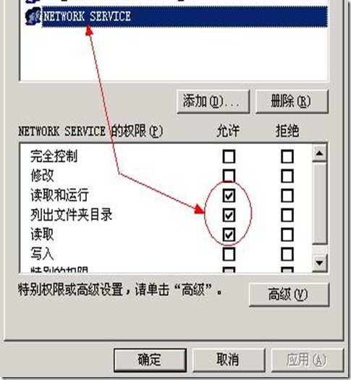The width and height of the screenshot is (351, 380).
Task: Check 修改 deny checkbox
Action: pos(287,176)
